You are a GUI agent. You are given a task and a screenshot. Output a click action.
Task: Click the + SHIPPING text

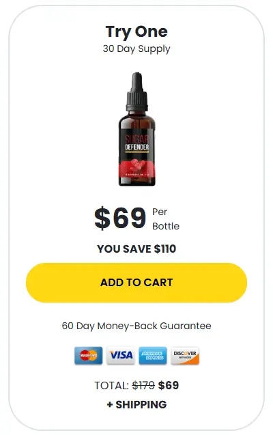coord(136,405)
